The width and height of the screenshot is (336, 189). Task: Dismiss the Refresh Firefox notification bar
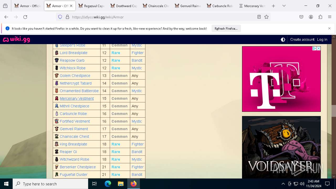point(329,28)
